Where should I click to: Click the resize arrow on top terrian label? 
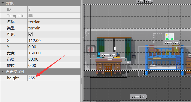click(x=144, y=1)
